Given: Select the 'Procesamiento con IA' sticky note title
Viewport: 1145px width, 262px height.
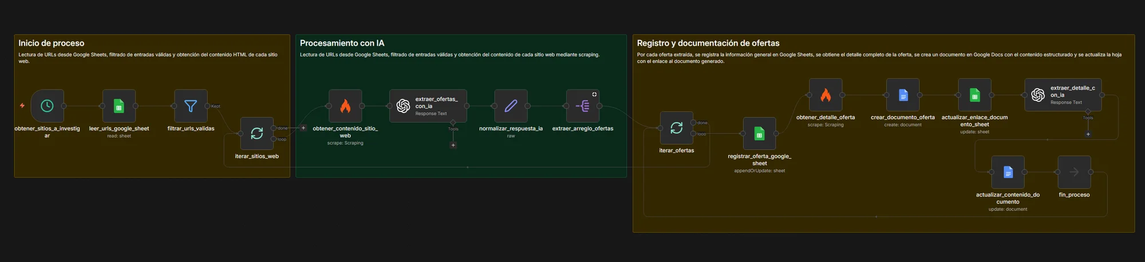Looking at the screenshot, I should 342,43.
